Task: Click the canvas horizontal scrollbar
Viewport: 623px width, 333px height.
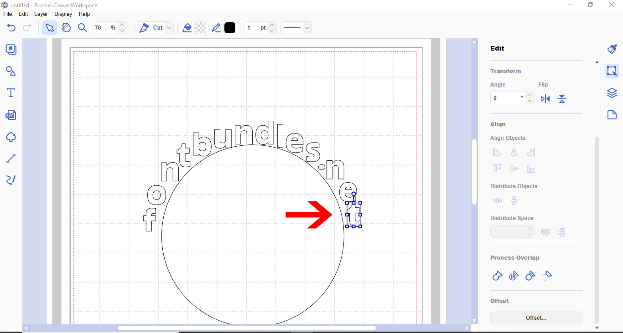Action: [x=246, y=328]
